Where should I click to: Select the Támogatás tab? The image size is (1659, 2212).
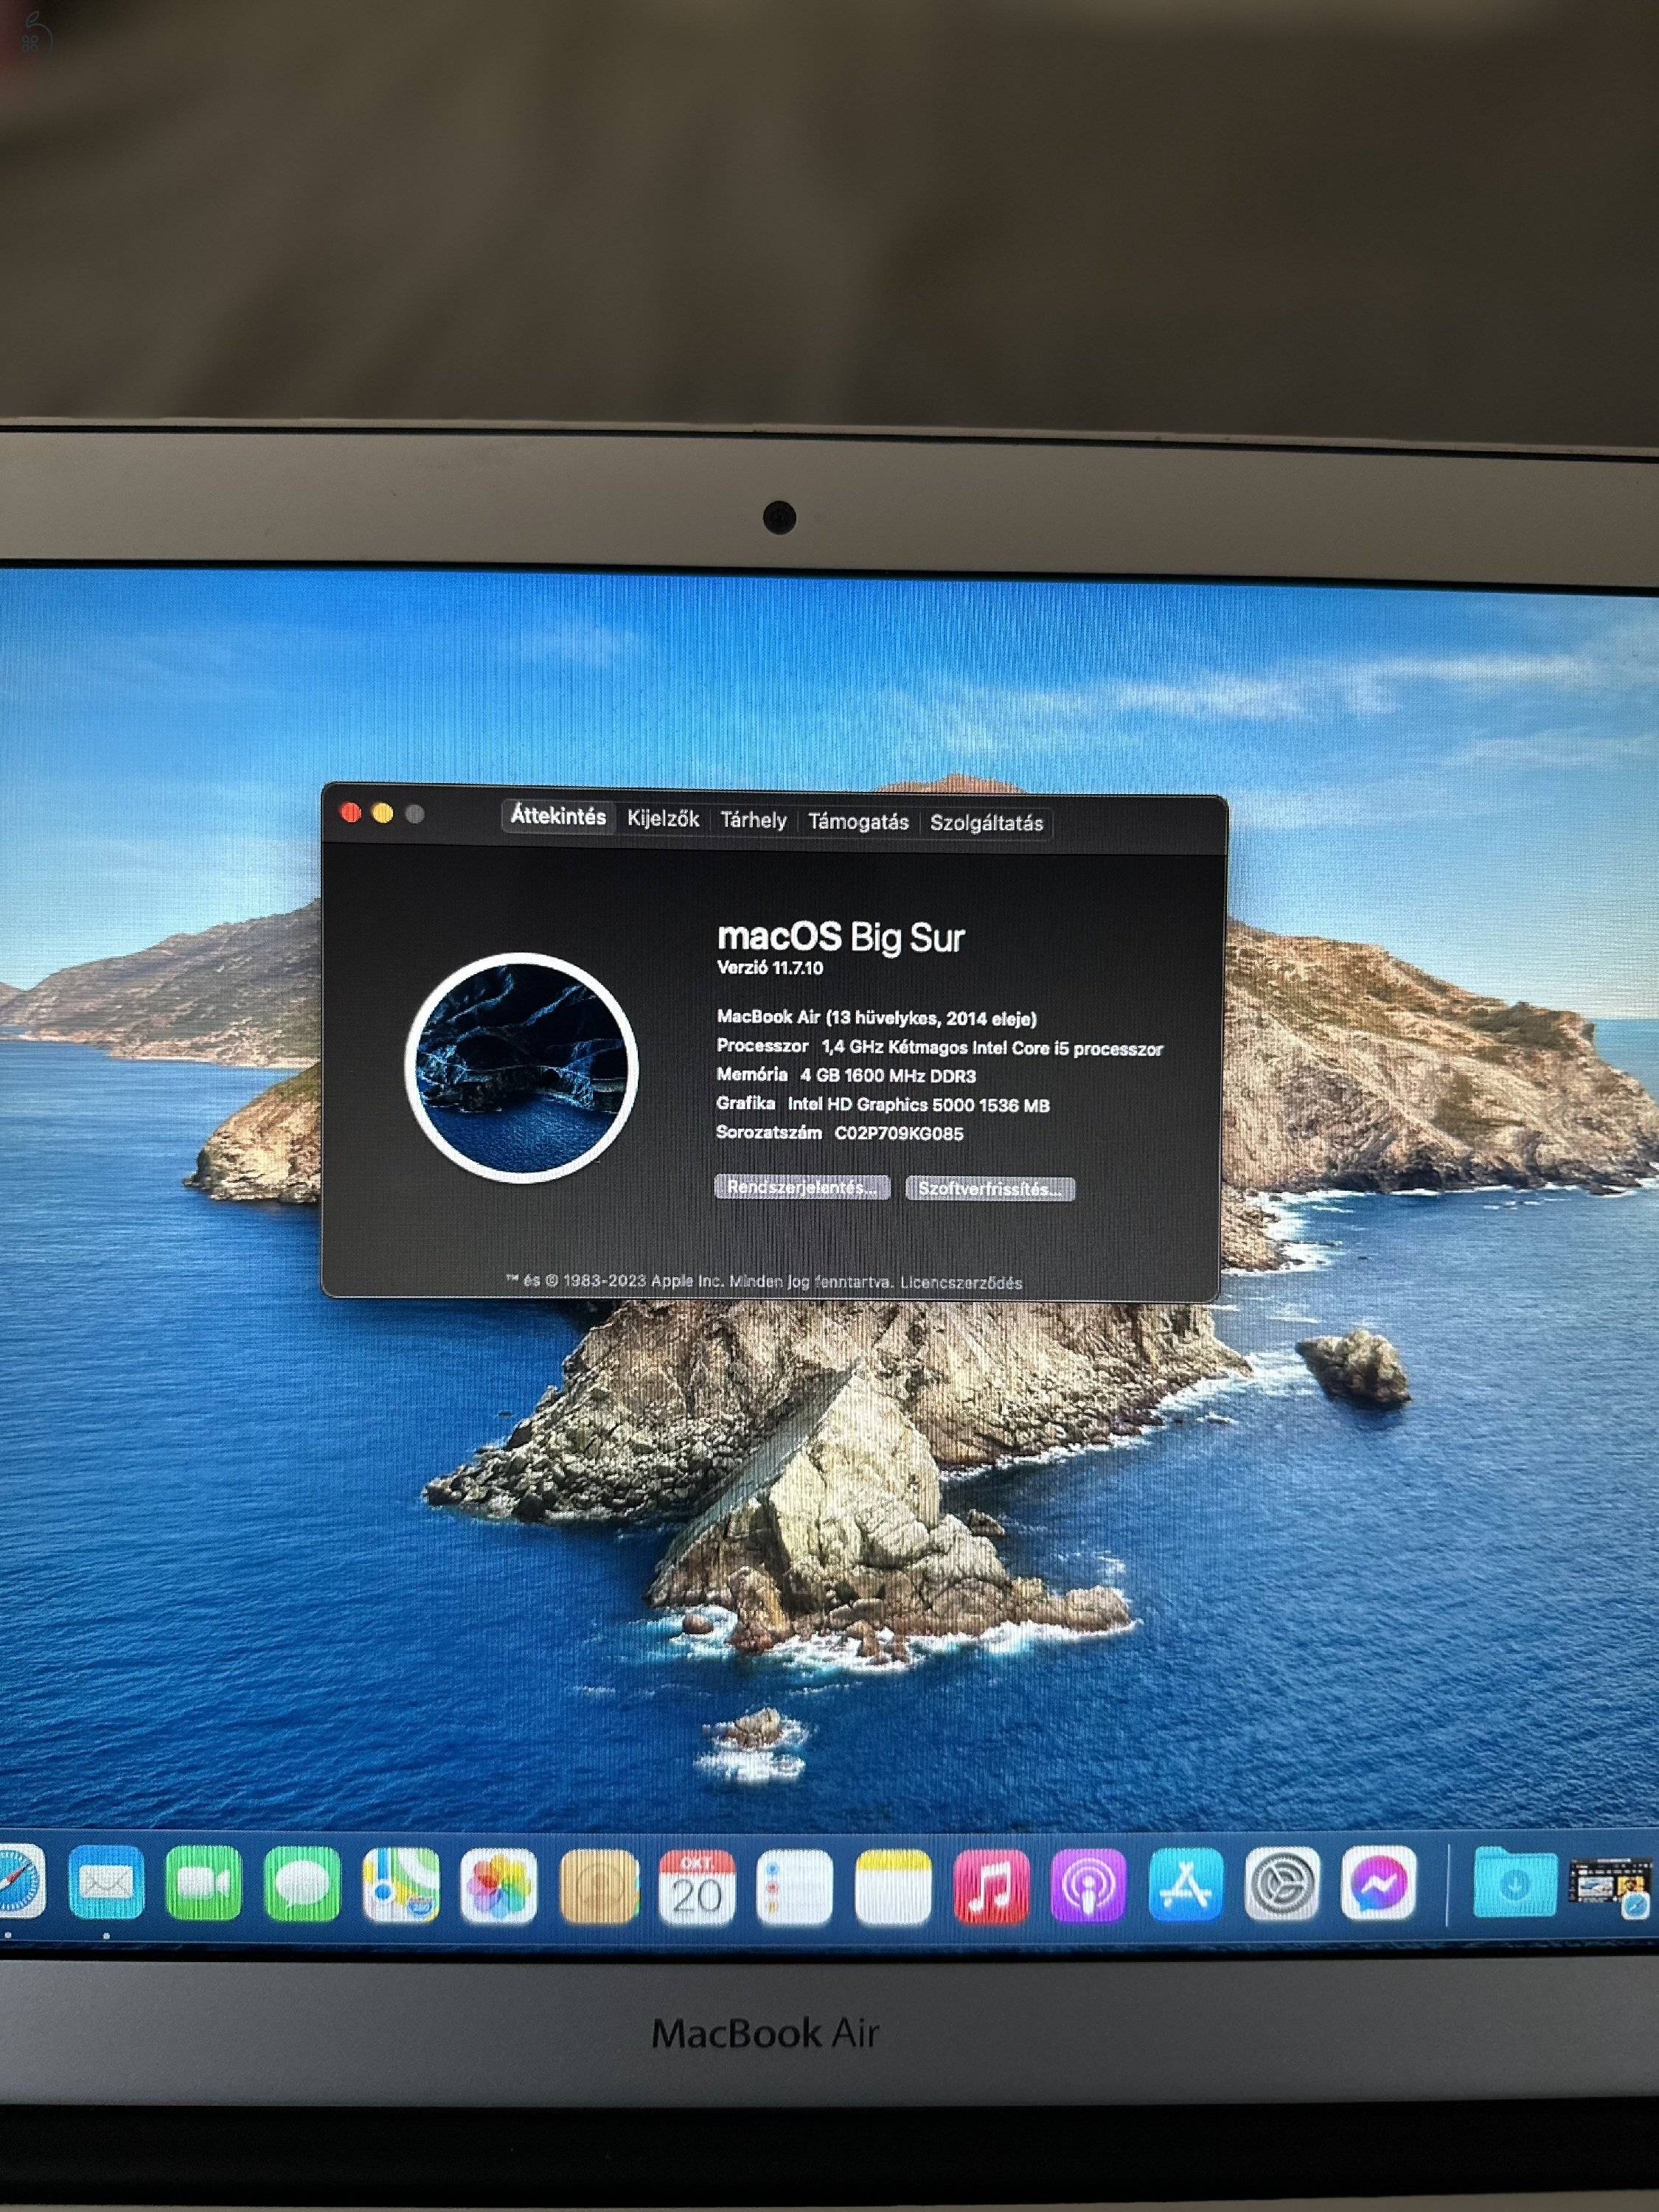pos(858,822)
